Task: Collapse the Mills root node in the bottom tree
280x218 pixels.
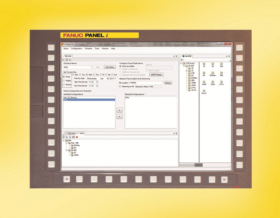Action: pos(64,140)
